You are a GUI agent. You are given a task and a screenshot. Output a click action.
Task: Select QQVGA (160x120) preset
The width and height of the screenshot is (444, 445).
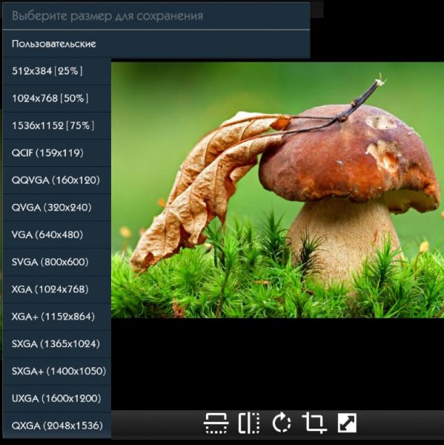57,180
